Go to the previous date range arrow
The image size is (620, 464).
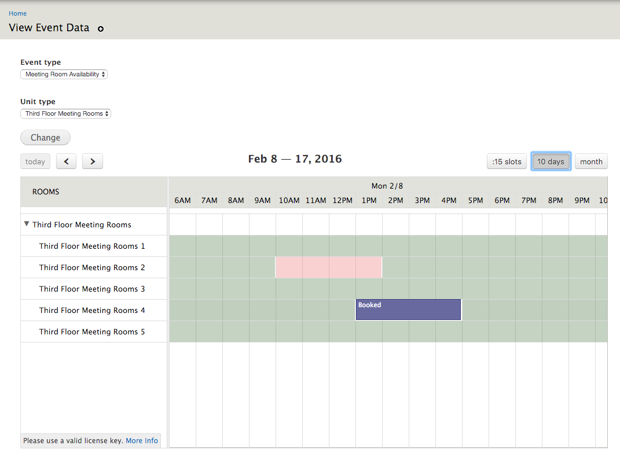66,161
